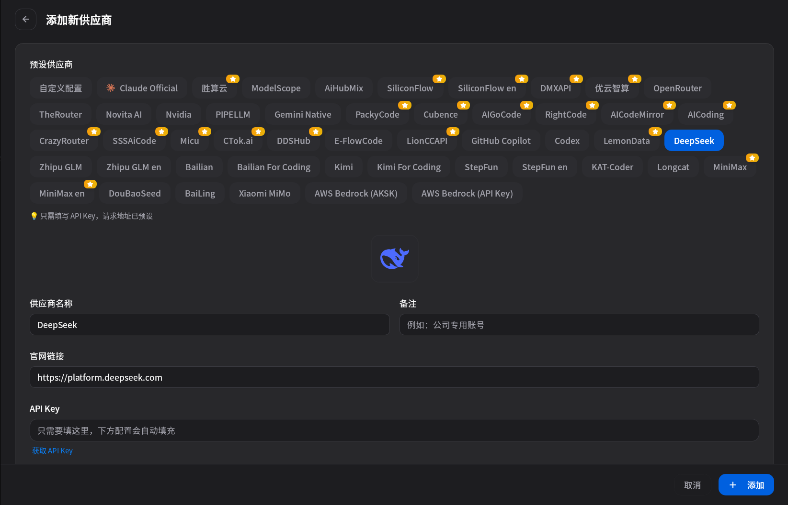Select the AWS Bedrock (API Key) preset
This screenshot has width=788, height=505.
pos(467,193)
